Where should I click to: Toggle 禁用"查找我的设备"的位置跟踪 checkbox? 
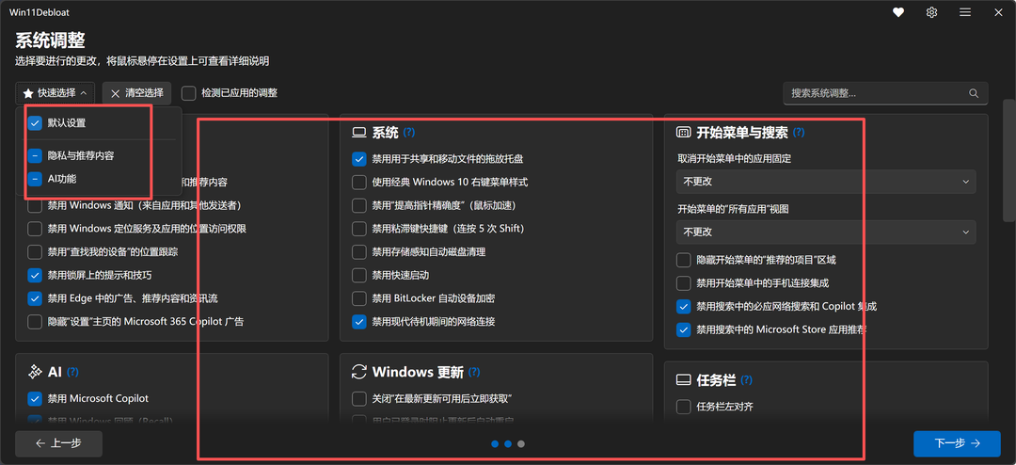tap(35, 251)
